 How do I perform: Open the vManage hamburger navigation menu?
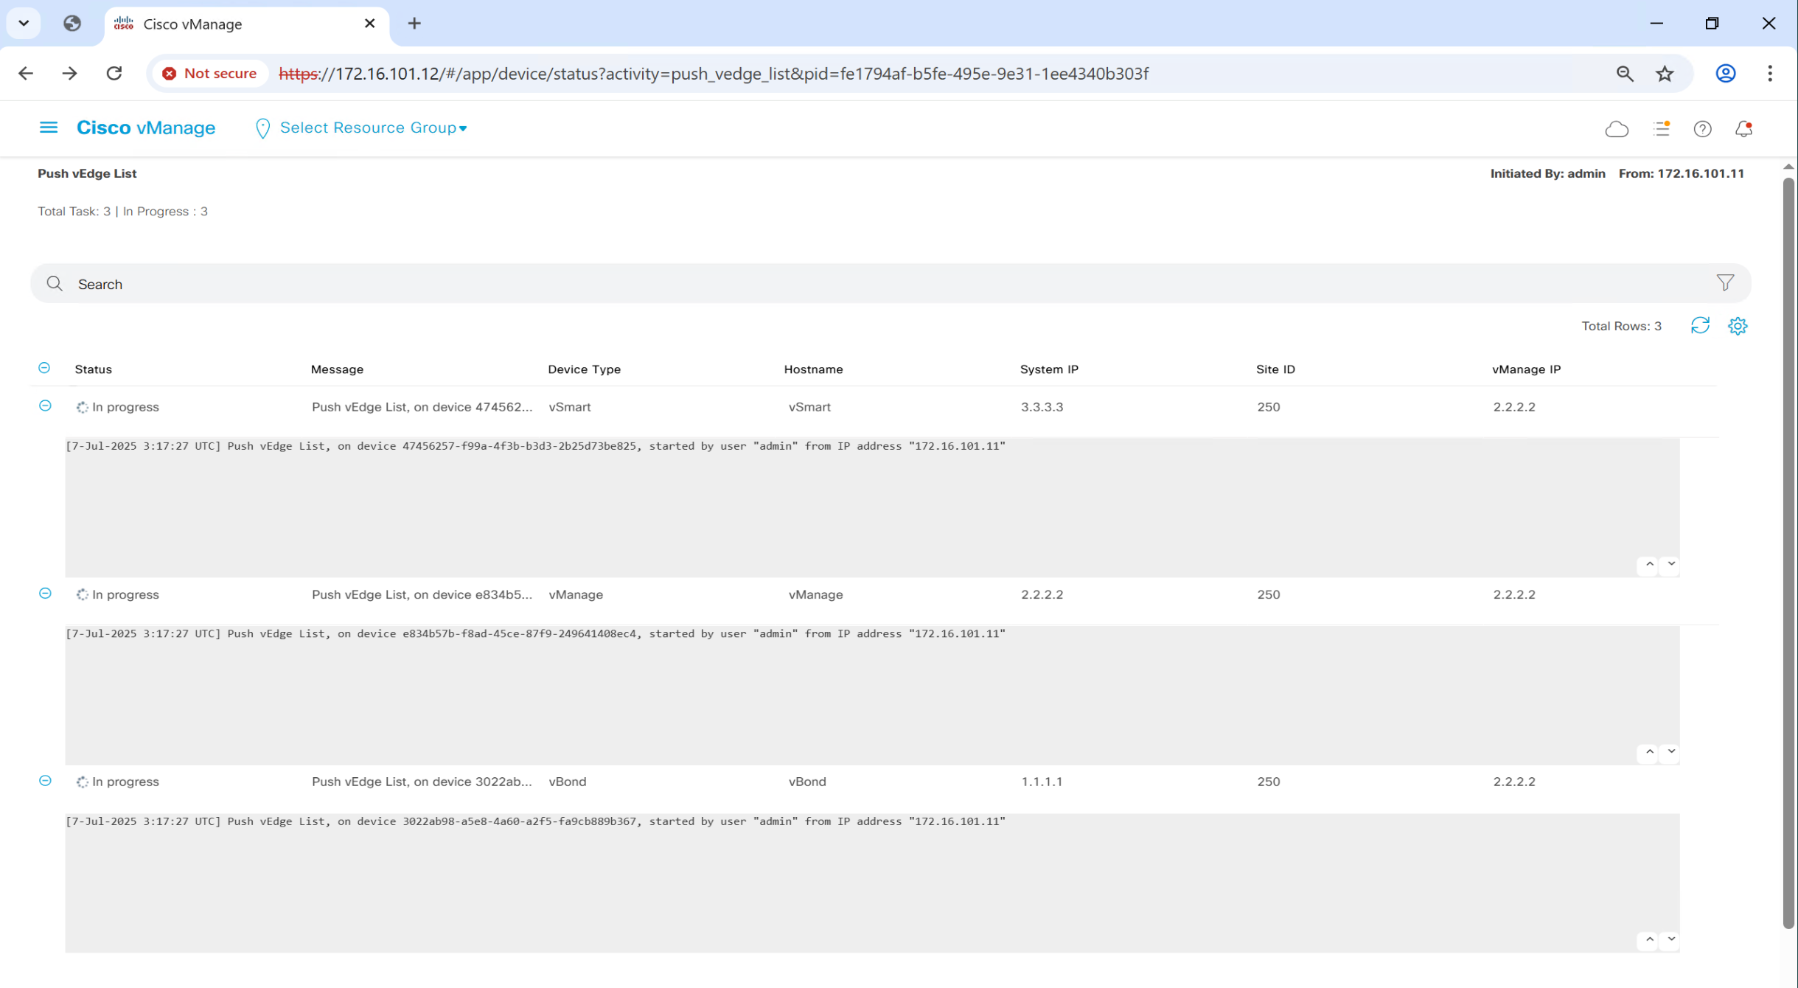point(49,128)
